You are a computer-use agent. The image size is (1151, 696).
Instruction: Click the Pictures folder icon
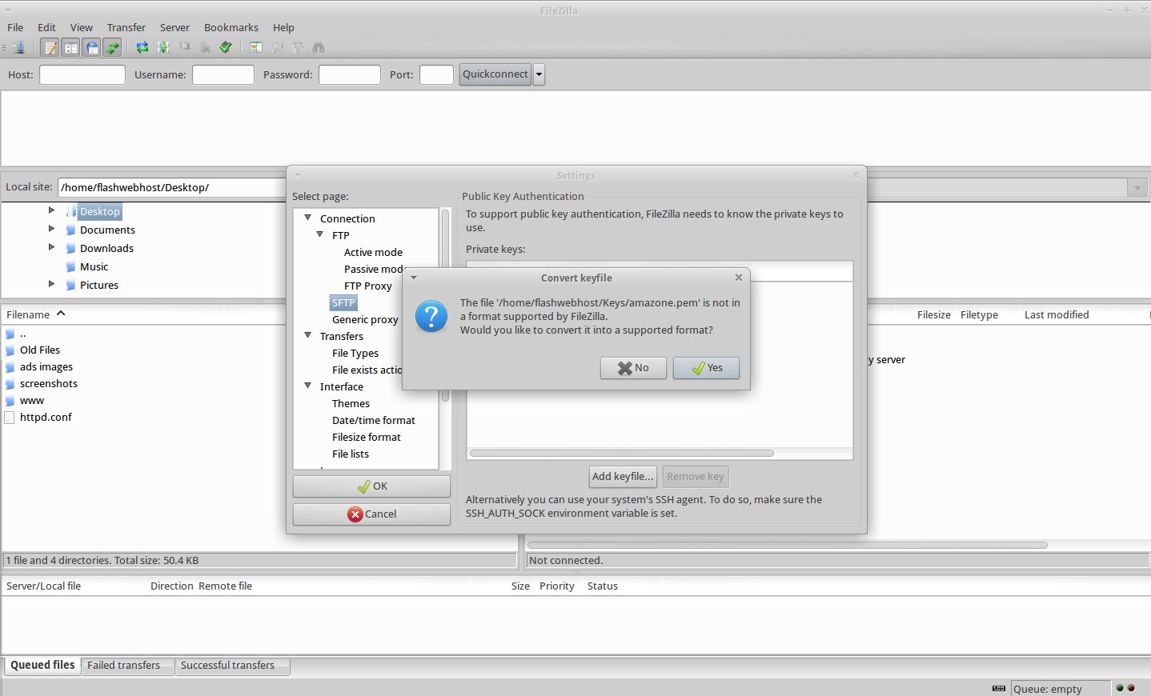(70, 285)
